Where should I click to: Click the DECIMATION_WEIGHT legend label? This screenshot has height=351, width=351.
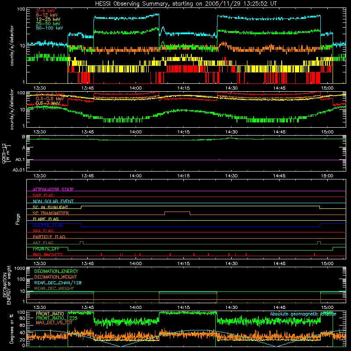pyautogui.click(x=55, y=277)
